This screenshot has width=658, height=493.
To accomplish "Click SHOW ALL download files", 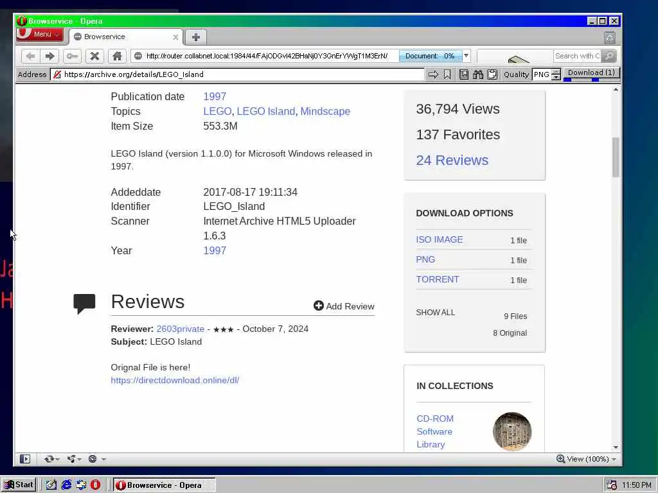I will tap(435, 313).
